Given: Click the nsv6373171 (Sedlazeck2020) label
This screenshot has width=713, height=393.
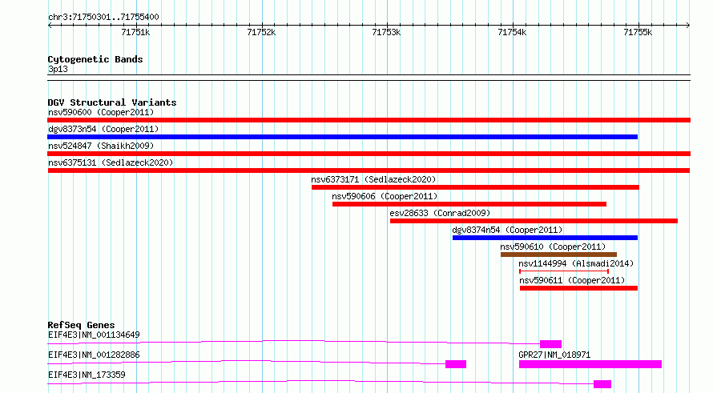Looking at the screenshot, I should (373, 179).
